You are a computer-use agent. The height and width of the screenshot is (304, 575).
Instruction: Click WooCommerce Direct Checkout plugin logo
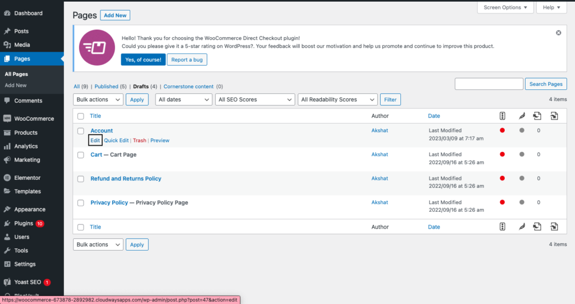click(97, 48)
